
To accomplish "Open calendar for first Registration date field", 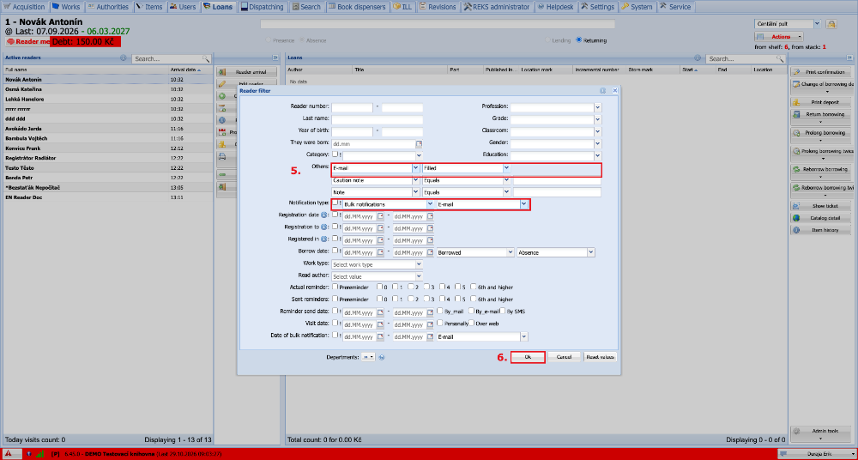I will 381,215.
